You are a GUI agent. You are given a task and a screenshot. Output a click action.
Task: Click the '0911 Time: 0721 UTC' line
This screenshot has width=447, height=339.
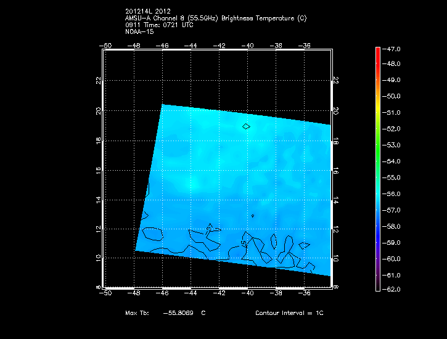159,25
